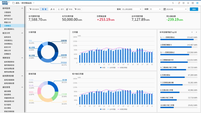Toggle 去年用量 legend in 日用量 chart

(111, 67)
